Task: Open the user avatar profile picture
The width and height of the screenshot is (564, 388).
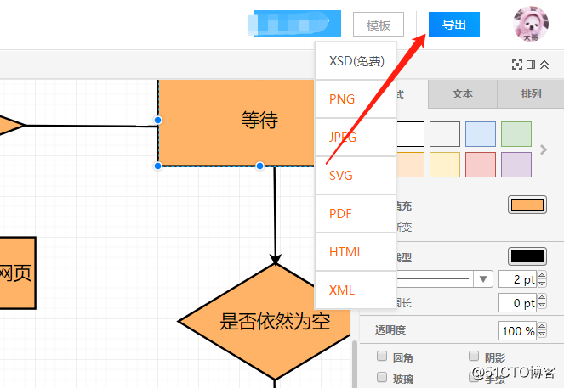Action: click(531, 24)
